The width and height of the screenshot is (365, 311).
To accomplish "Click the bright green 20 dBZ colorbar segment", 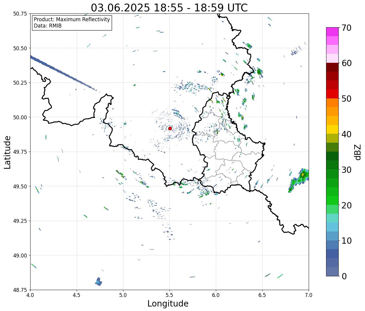I will (x=332, y=200).
